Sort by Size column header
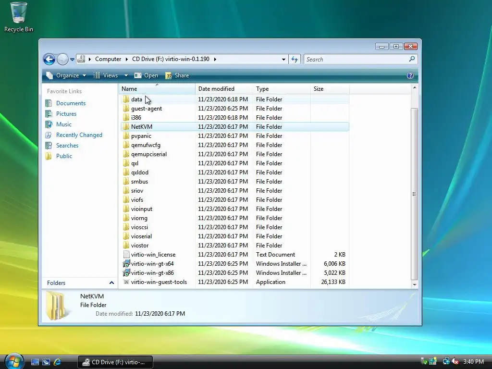This screenshot has height=369, width=492. click(x=330, y=89)
